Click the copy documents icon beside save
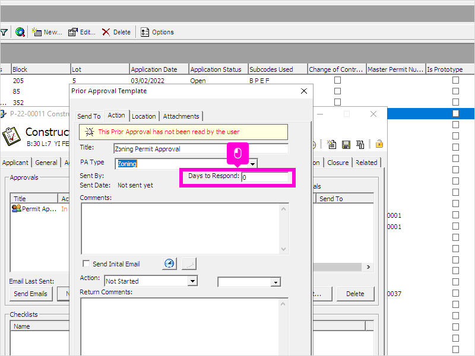 click(360, 144)
